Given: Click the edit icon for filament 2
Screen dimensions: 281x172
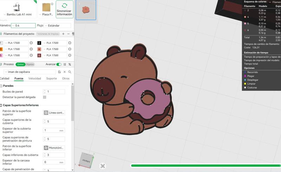Looking at the screenshot, I should coord(70,43).
